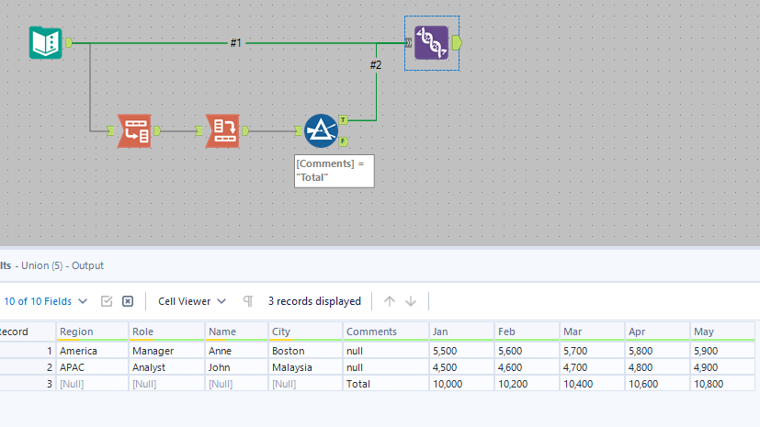Select the blue Filter tool

pos(321,130)
